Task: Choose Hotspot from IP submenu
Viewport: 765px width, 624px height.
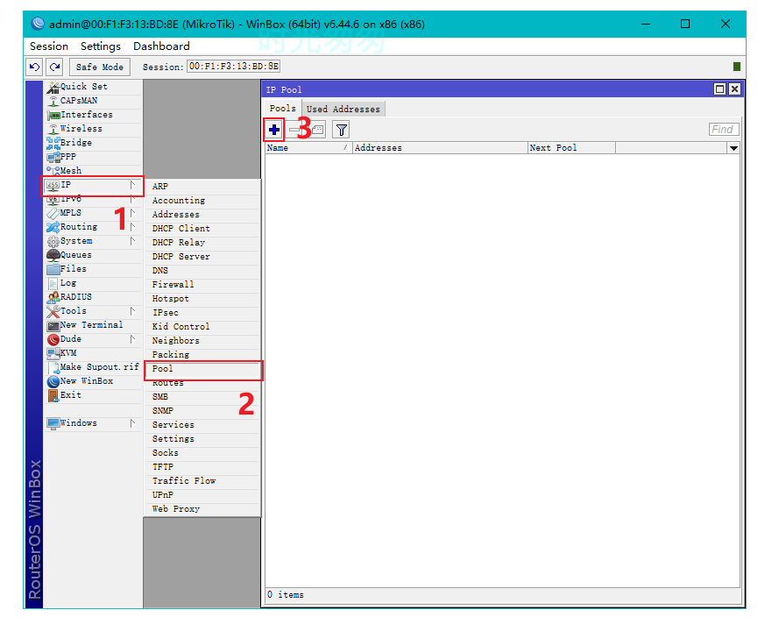Action: (x=202, y=299)
